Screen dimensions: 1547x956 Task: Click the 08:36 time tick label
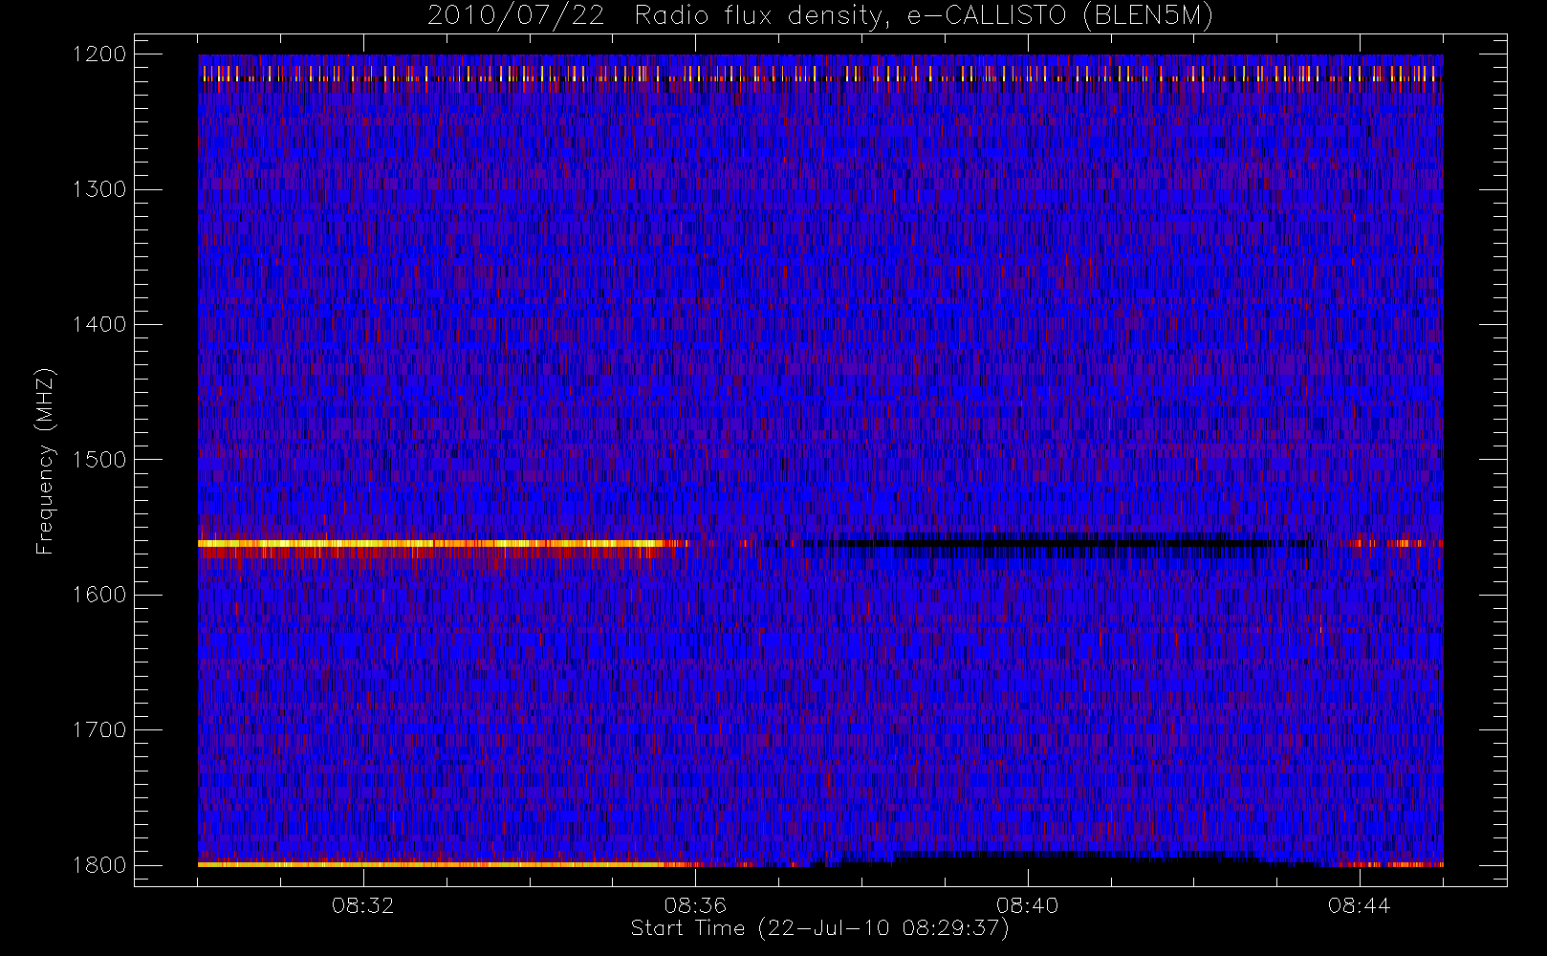(695, 905)
